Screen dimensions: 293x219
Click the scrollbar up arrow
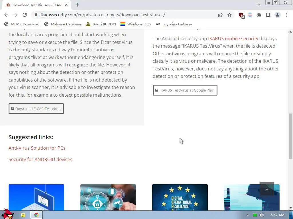(x=291, y=32)
